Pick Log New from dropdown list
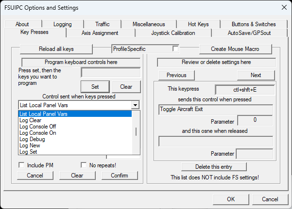Viewport: 292px width, 209px height. tap(75, 145)
